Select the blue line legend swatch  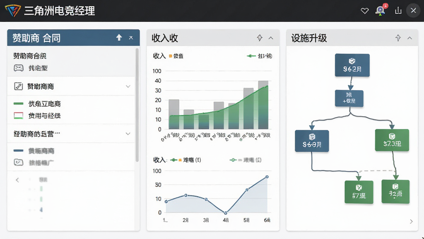(x=18, y=150)
